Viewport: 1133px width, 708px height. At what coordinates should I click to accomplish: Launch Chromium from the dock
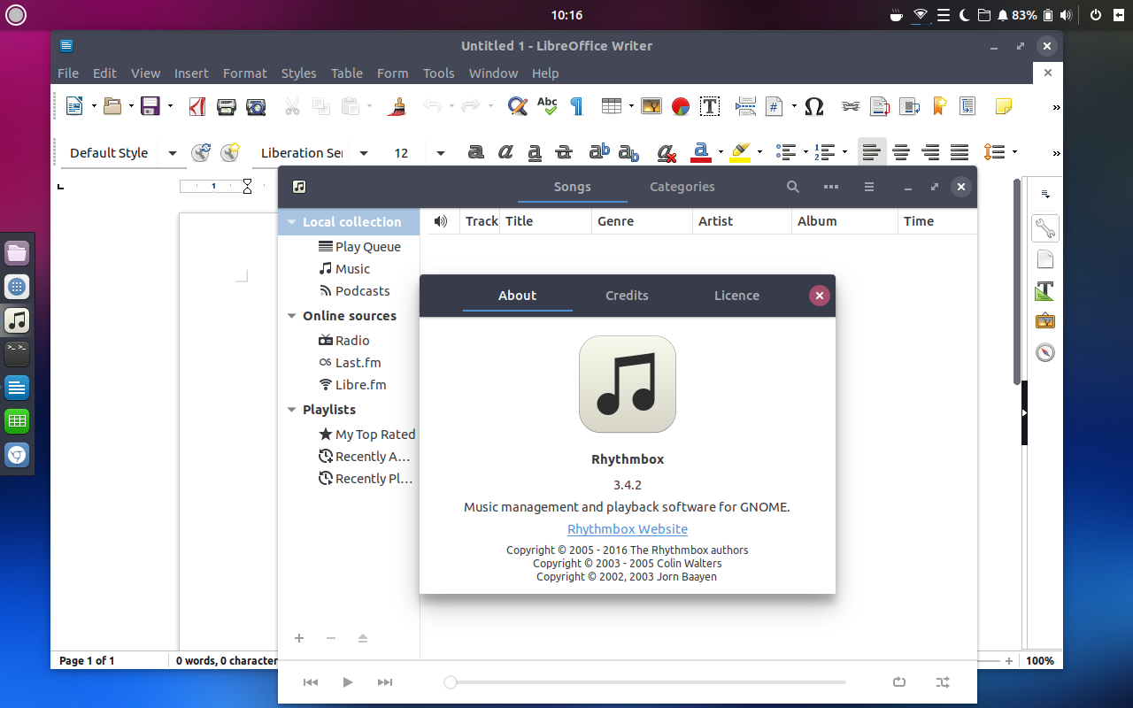tap(17, 455)
